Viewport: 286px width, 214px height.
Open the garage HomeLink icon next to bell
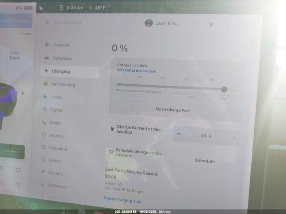tap(195, 24)
